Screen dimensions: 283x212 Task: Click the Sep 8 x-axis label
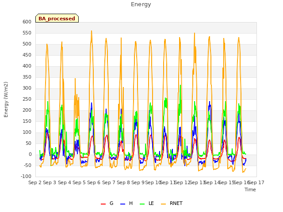point(123,182)
